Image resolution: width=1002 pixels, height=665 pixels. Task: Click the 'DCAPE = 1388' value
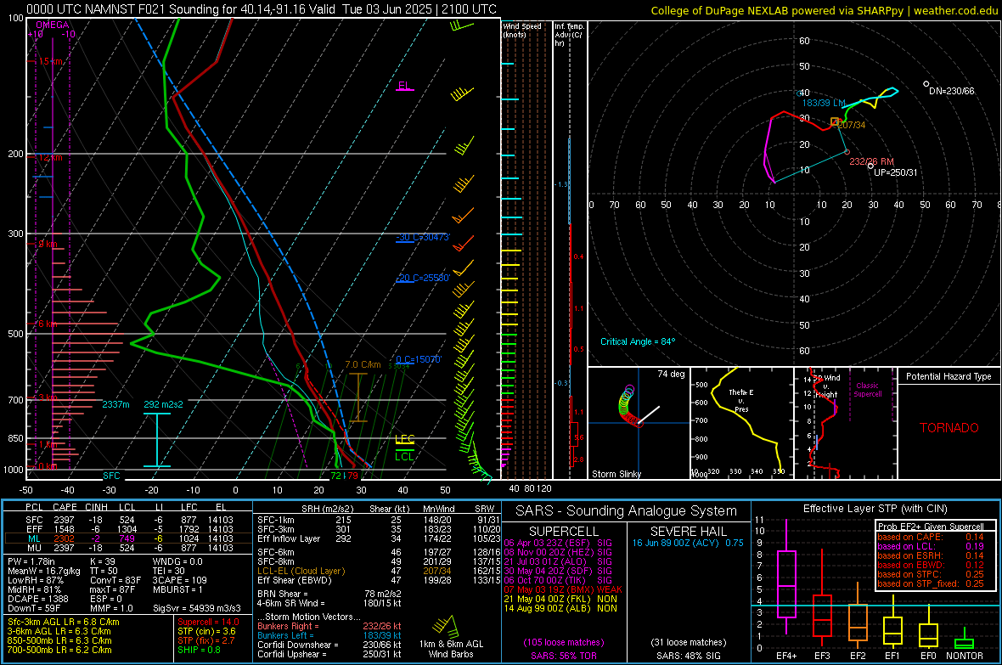point(37,599)
